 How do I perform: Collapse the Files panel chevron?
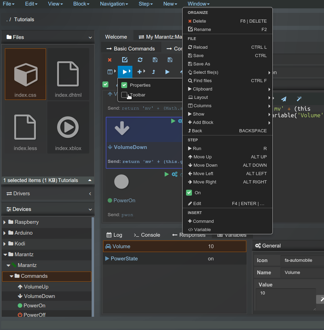90,38
